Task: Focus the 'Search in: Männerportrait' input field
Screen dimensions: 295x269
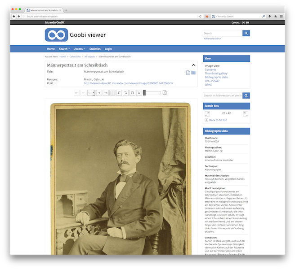Action: (223, 95)
